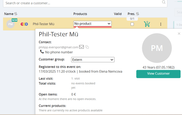
Task: Open the three-dot row options menu
Action: pos(161,24)
